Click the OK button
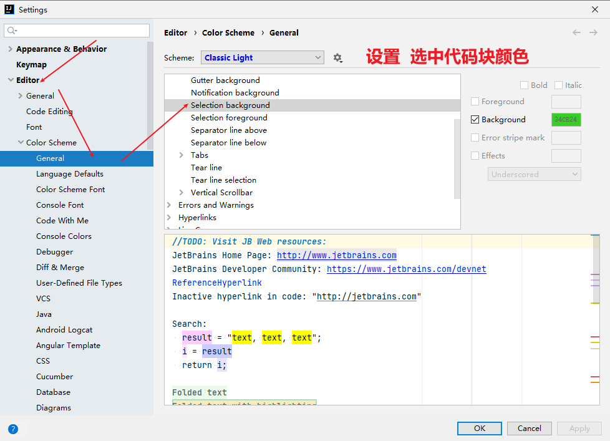The image size is (610, 441). (479, 428)
